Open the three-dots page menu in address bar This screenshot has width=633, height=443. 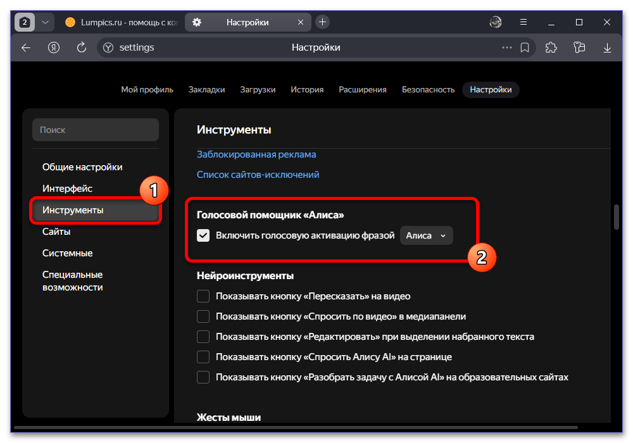pos(506,47)
